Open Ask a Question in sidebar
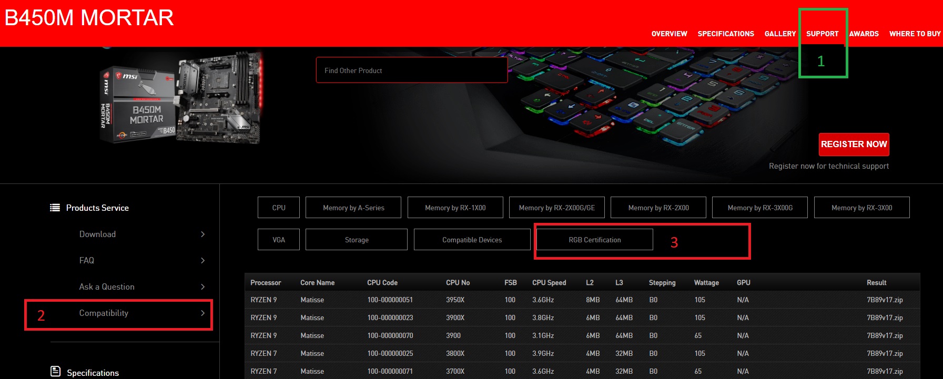Screen dimensions: 943x379 [107, 287]
